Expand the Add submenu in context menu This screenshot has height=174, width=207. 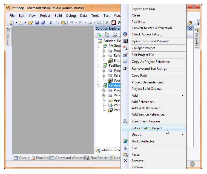tap(182, 96)
